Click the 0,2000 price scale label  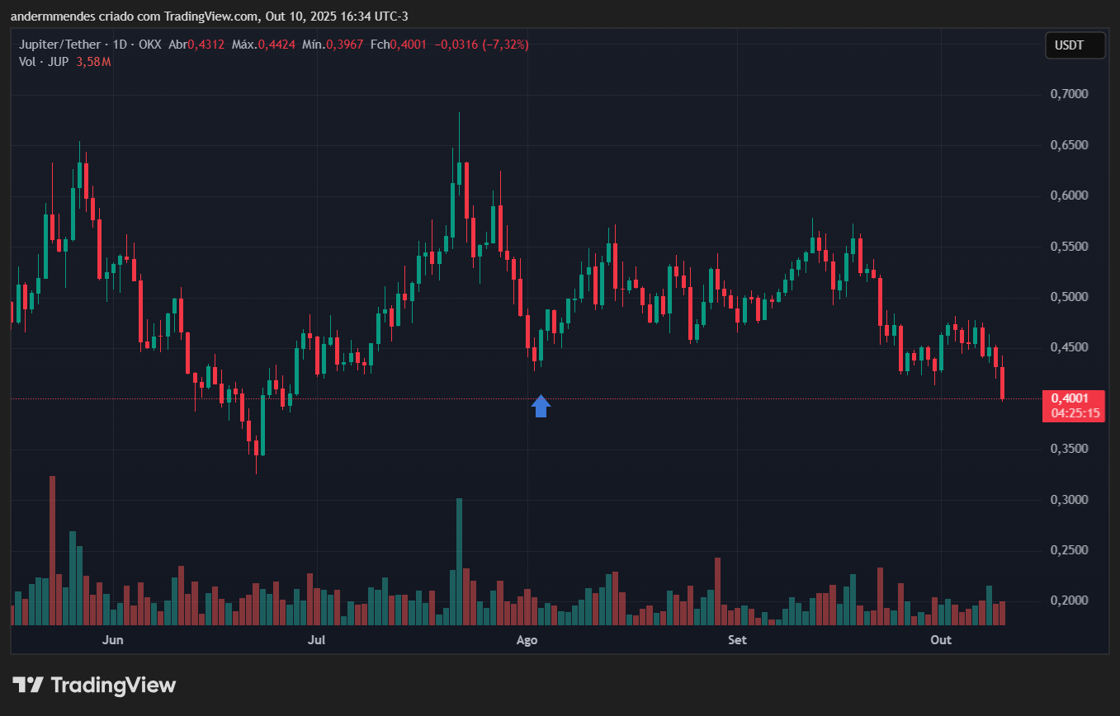pos(1069,601)
